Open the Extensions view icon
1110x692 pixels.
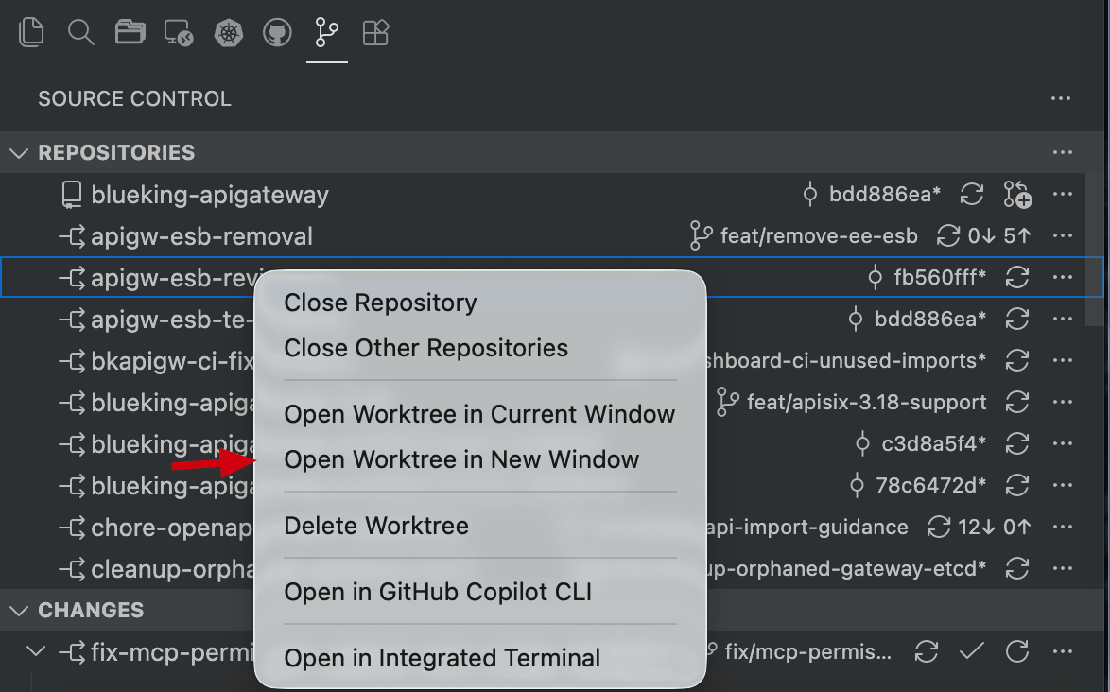tap(375, 32)
